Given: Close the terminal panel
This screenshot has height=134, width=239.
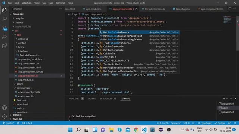Looking at the screenshot, I should pyautogui.click(x=236, y=99).
